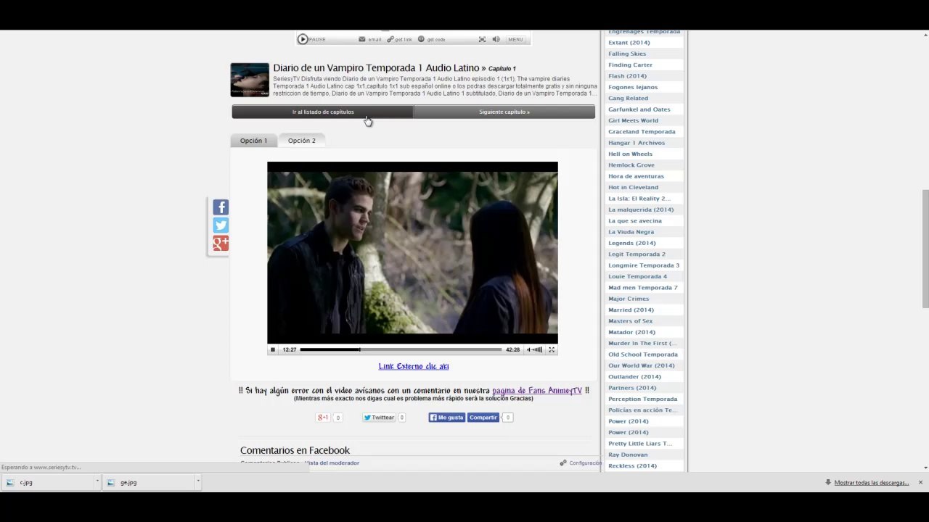Switch to the Opción 1 tab
Screen dimensions: 929x522
pyautogui.click(x=253, y=141)
